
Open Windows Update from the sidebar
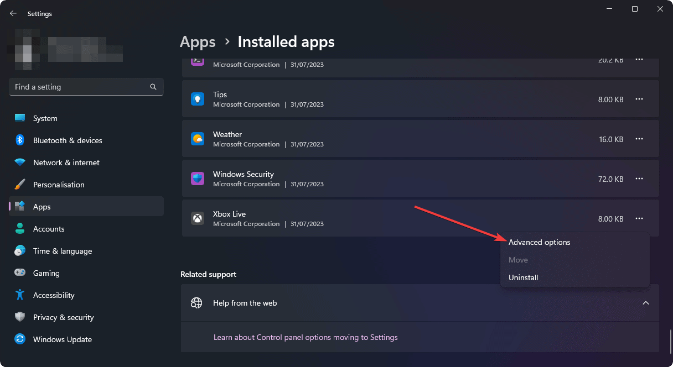pos(62,339)
